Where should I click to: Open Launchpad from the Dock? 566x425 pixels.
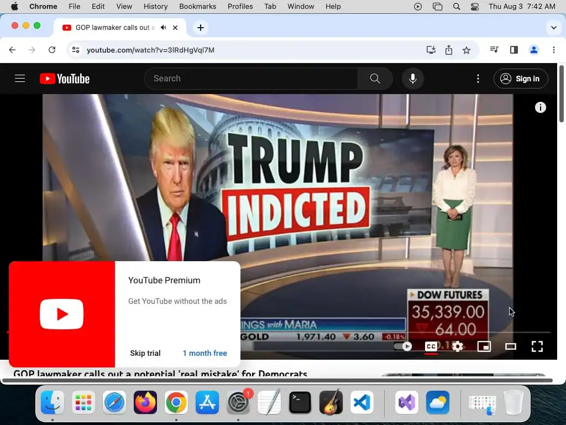point(83,402)
